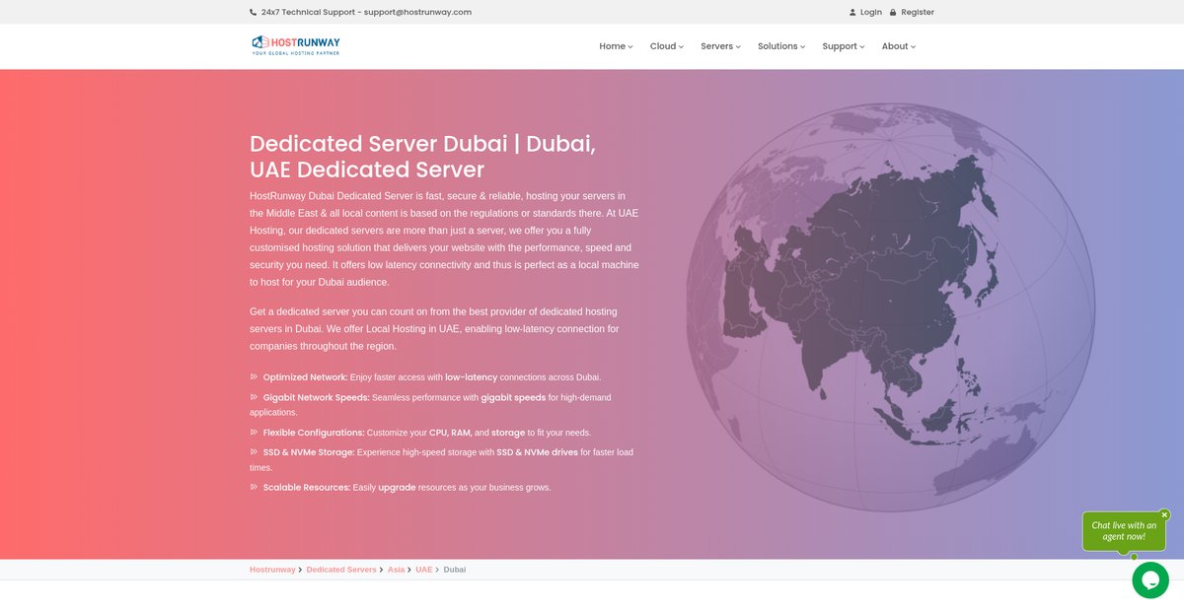
Task: Click the 'Dedicated Server Dubai' page heading
Action: (423, 156)
